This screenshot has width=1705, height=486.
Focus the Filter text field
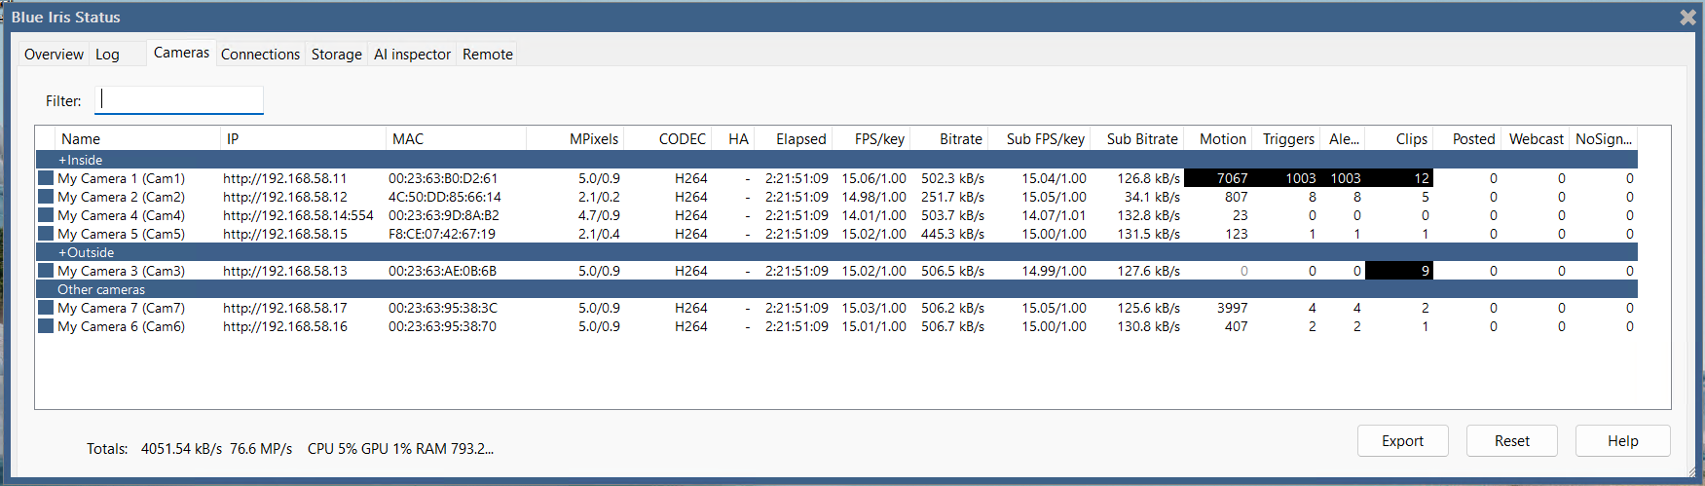tap(179, 100)
